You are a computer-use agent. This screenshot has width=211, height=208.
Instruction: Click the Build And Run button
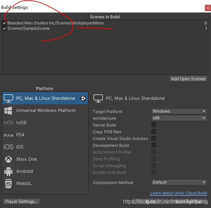pyautogui.click(x=189, y=202)
